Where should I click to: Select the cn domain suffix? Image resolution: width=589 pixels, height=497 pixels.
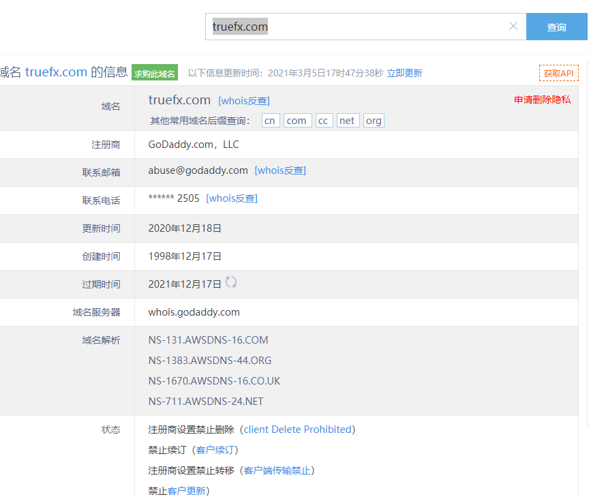(271, 121)
